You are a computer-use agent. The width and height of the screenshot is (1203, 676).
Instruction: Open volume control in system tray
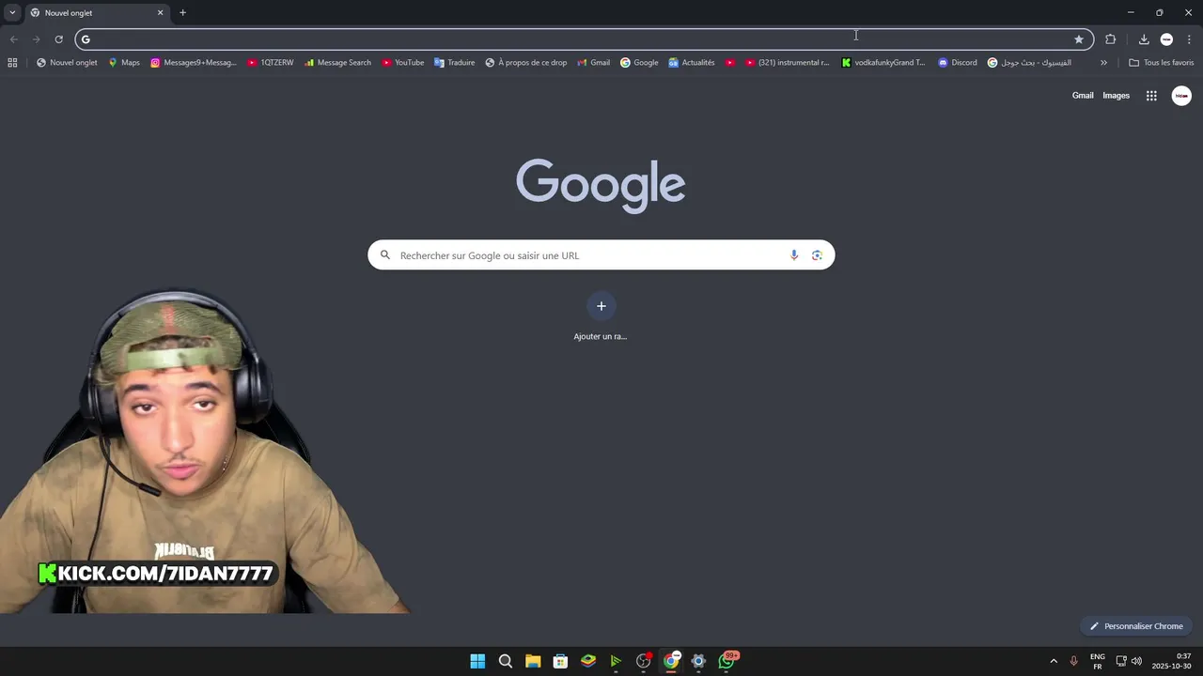[1136, 661]
